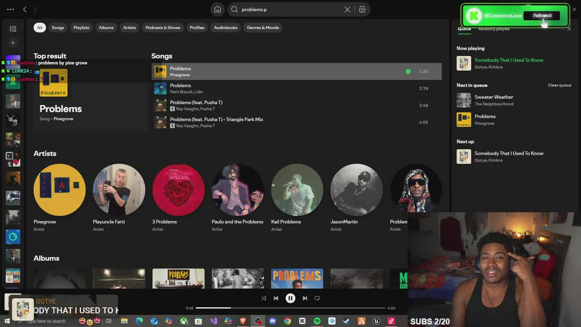Click in the Spotify search field

click(290, 10)
